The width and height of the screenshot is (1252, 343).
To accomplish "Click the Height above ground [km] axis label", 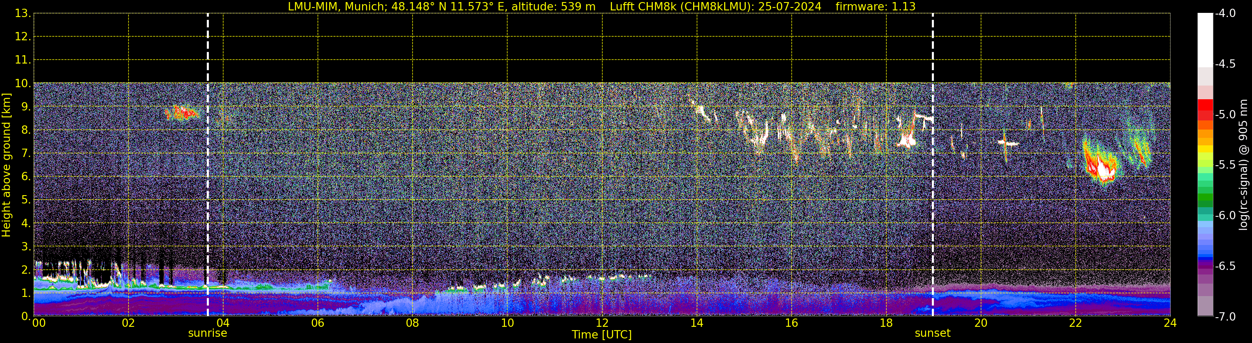I will 6,165.
